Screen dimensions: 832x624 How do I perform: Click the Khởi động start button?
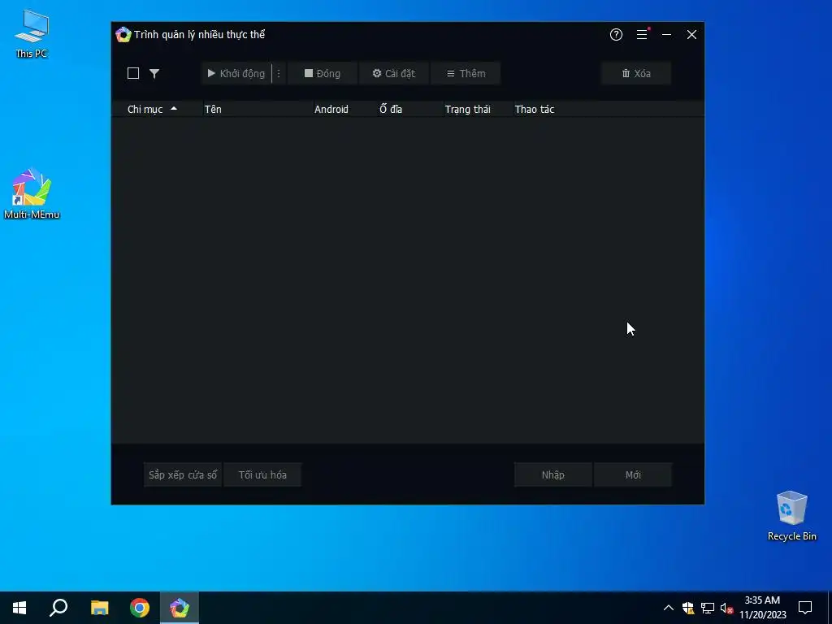236,73
